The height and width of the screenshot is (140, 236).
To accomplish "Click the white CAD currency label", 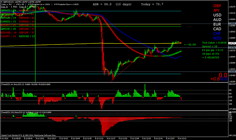I will point(217,29).
